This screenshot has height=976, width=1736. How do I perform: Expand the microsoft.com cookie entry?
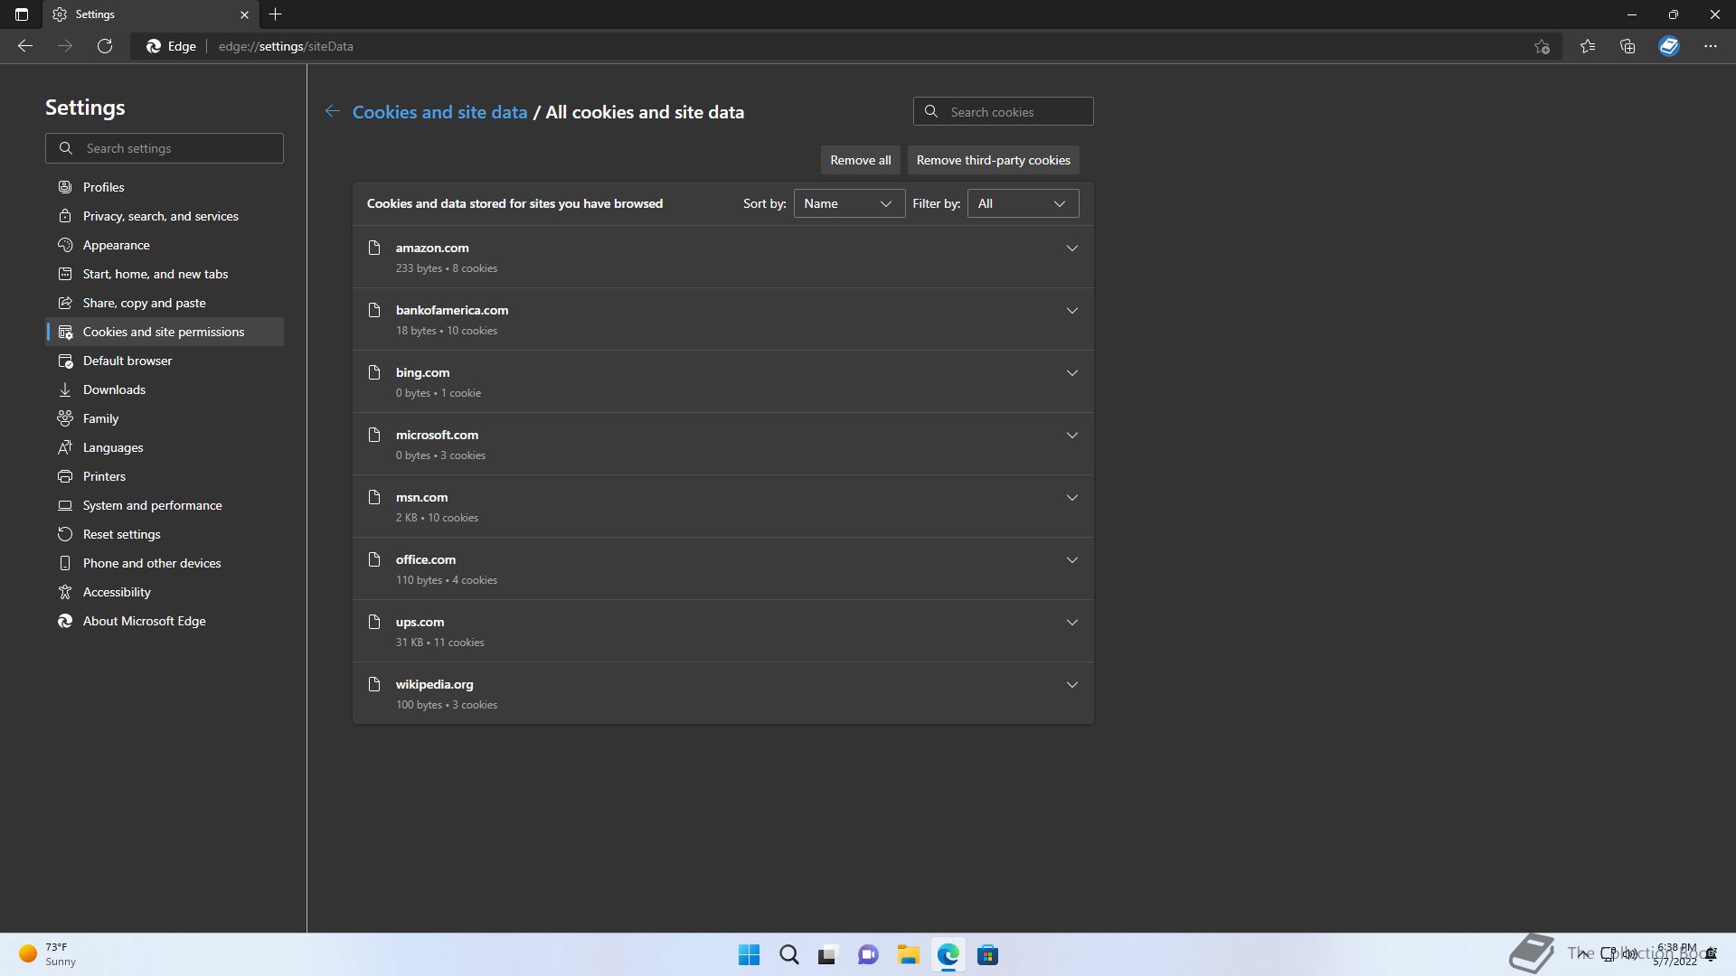(x=1071, y=435)
